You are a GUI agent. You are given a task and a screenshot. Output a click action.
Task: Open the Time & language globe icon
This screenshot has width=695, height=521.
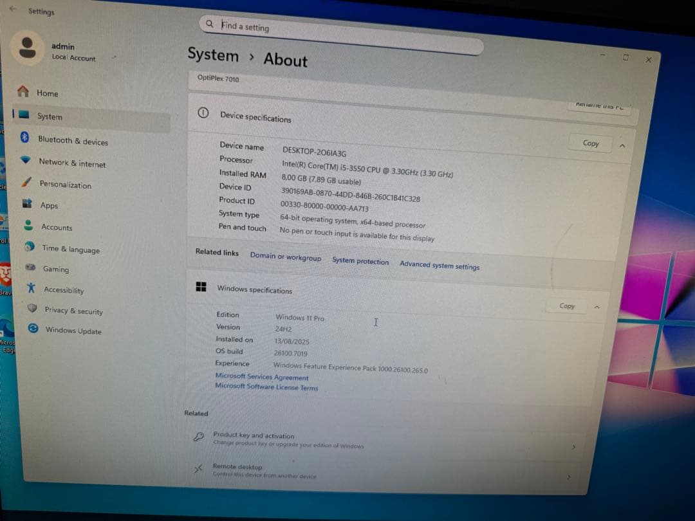[30, 246]
